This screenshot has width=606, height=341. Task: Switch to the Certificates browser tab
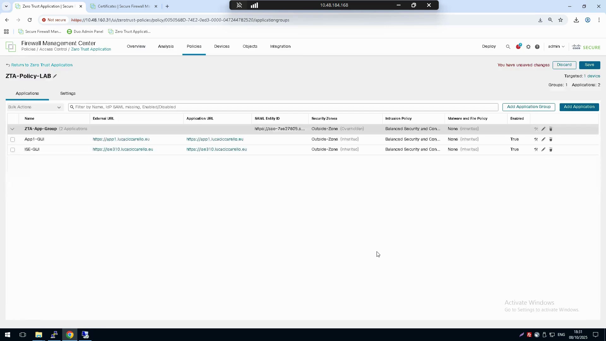click(x=124, y=6)
